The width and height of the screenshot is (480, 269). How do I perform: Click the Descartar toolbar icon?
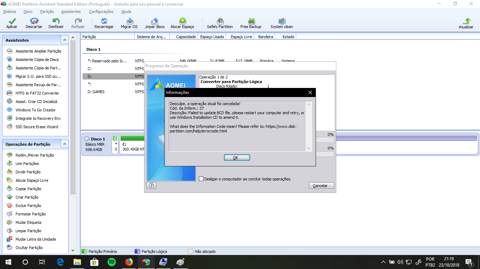pyautogui.click(x=34, y=23)
